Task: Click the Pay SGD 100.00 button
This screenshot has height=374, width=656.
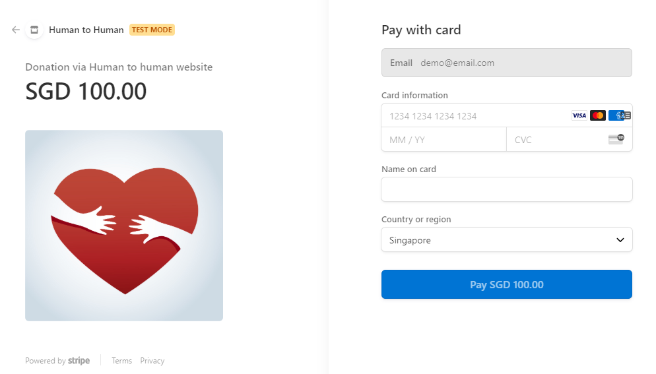Action: tap(507, 284)
